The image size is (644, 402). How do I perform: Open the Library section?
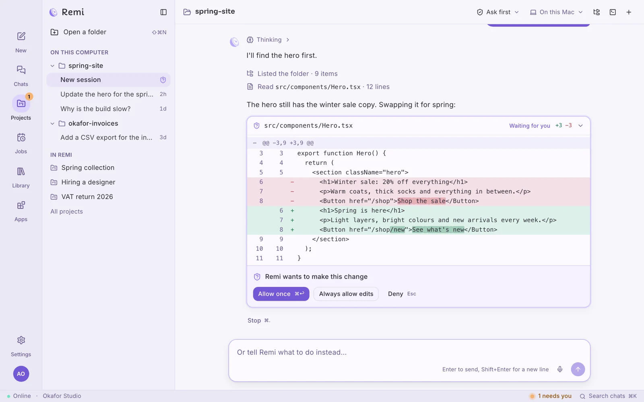pyautogui.click(x=21, y=177)
